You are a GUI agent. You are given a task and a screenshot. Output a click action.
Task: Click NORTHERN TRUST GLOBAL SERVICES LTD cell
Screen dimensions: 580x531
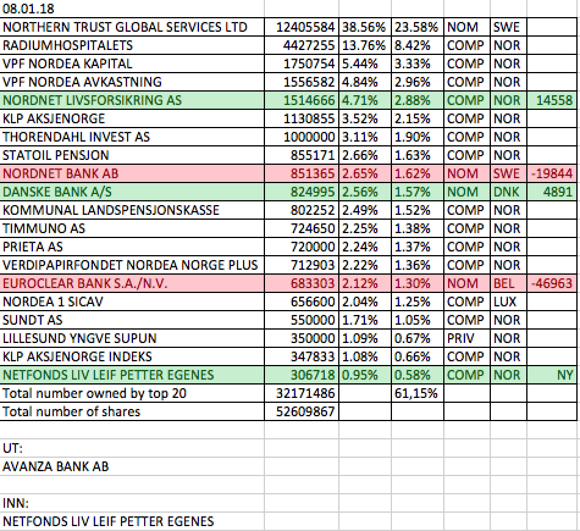point(132,27)
